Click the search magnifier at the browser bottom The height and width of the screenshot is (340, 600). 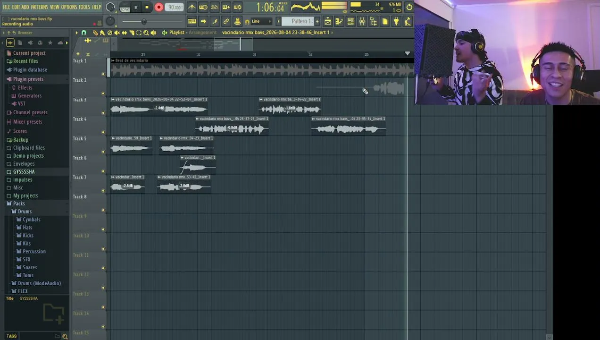(65, 336)
